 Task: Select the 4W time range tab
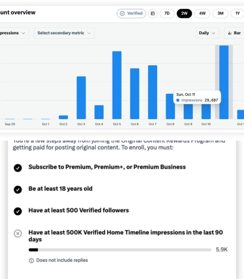[x=202, y=14]
